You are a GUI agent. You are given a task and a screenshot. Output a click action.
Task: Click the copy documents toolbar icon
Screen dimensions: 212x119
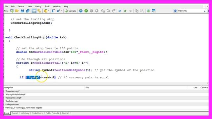(x=137, y=11)
